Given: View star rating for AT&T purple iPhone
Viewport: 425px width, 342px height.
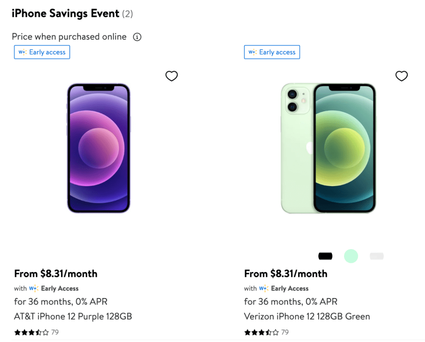Looking at the screenshot, I should (x=31, y=332).
